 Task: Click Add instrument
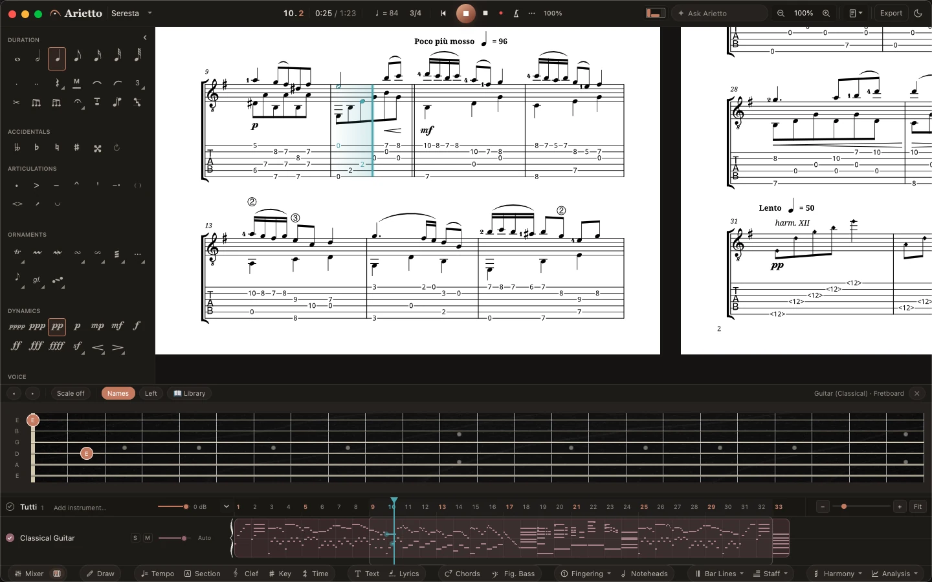point(80,508)
